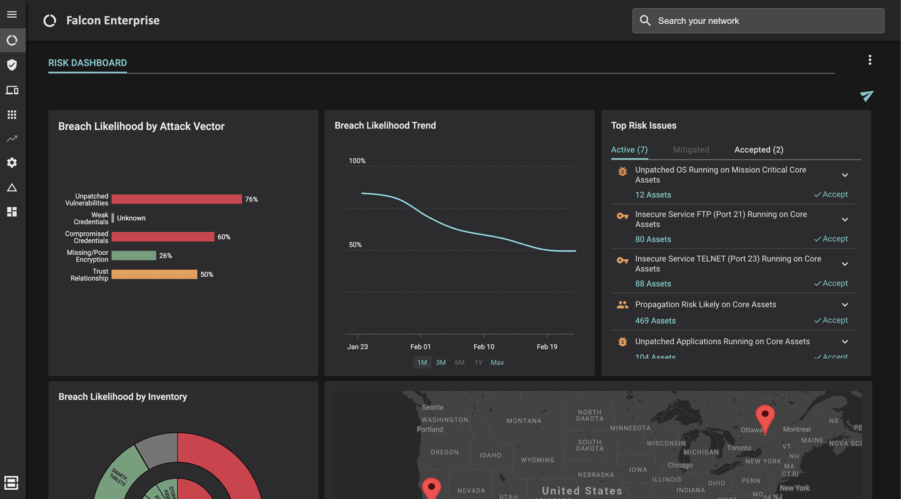Accept the Insecure Service TELNET issue
901x499 pixels.
pos(831,283)
